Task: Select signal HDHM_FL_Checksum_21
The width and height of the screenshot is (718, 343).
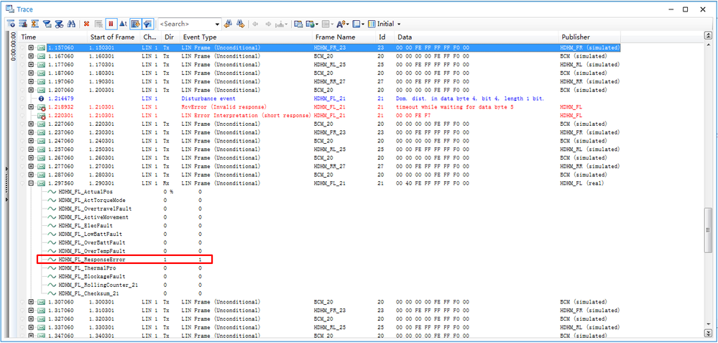Action: click(x=89, y=293)
